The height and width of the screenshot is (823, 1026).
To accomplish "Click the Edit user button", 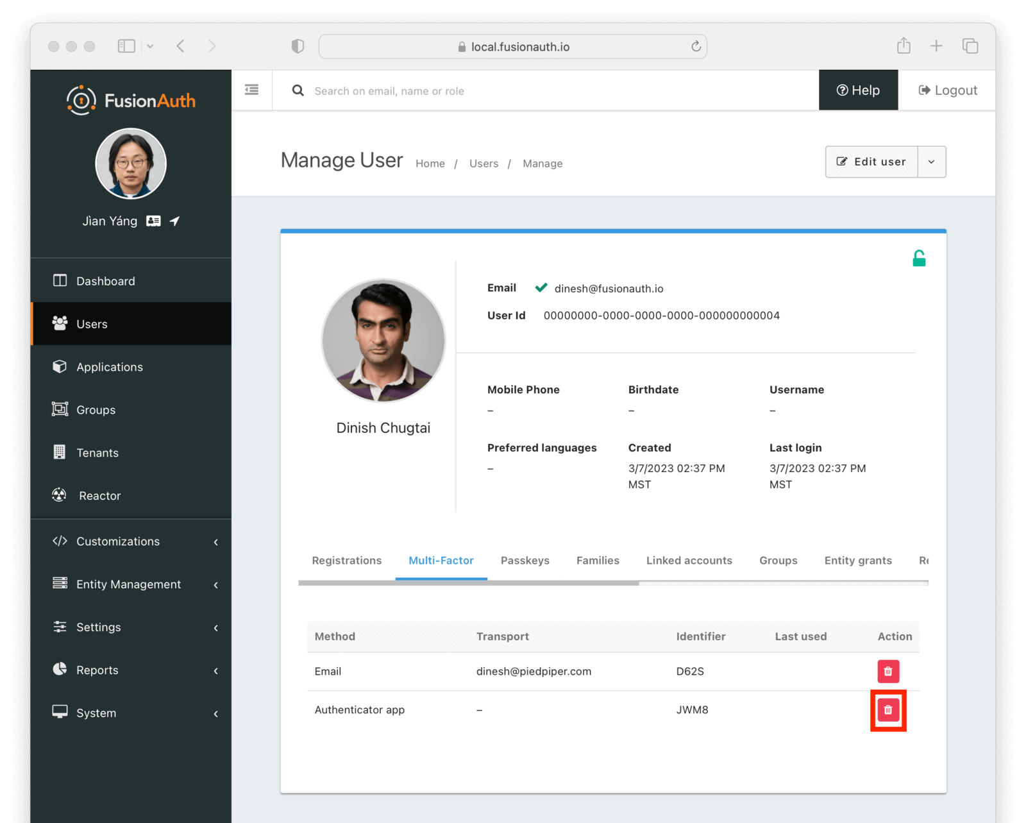I will click(x=871, y=162).
